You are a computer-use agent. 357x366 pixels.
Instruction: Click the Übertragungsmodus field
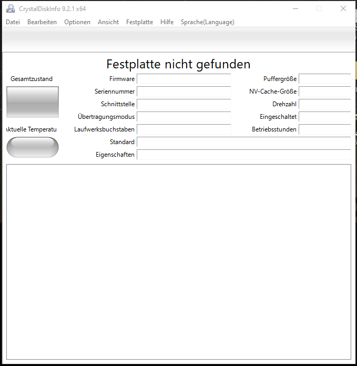pos(184,117)
